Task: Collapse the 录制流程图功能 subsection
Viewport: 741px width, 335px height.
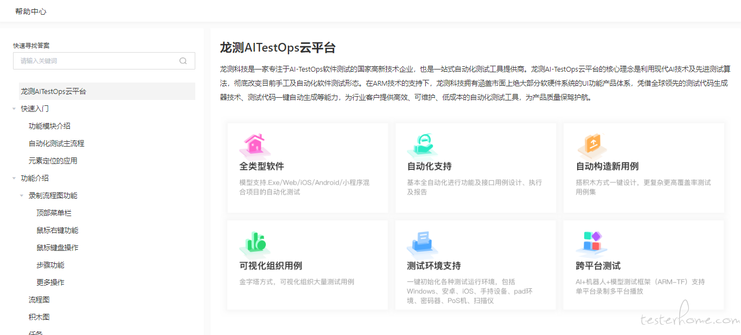Action: 22,195
